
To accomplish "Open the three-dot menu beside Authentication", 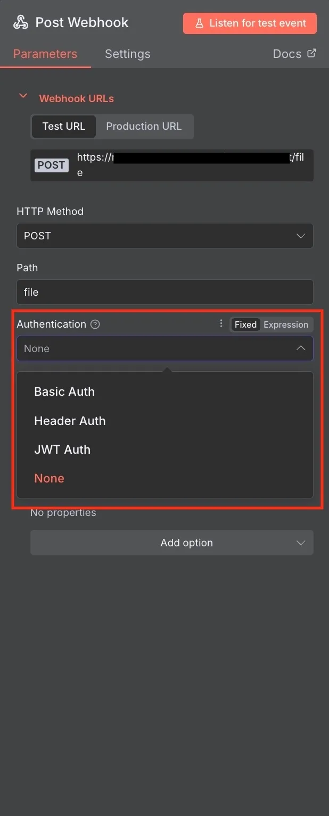I will (221, 324).
